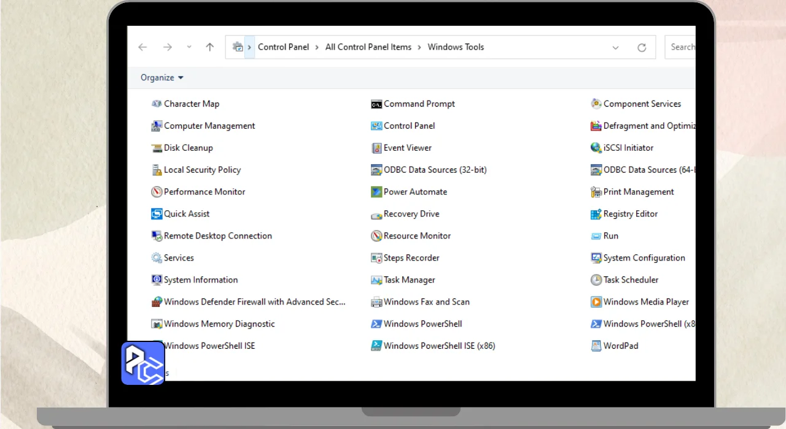The image size is (786, 429).
Task: Go up one folder level
Action: [209, 47]
